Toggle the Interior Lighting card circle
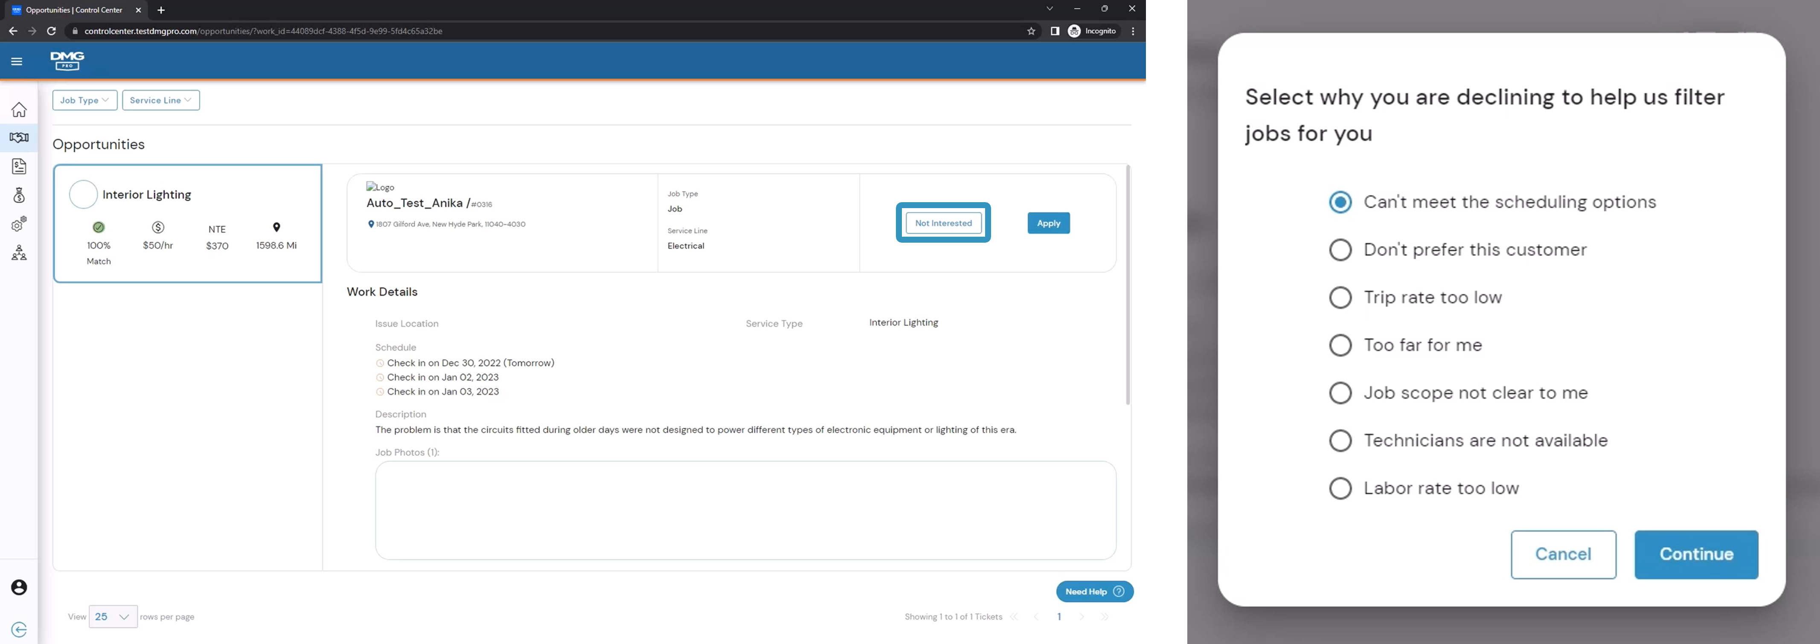The width and height of the screenshot is (1820, 644). pos(83,194)
